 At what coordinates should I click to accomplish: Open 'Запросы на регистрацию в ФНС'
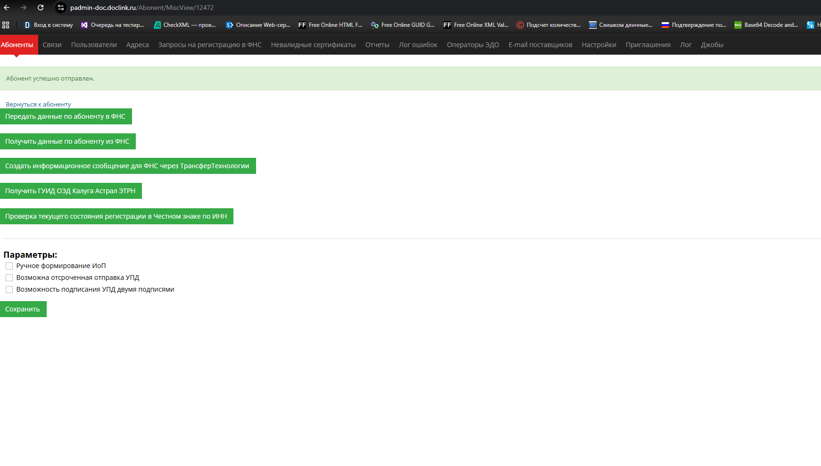click(x=210, y=45)
